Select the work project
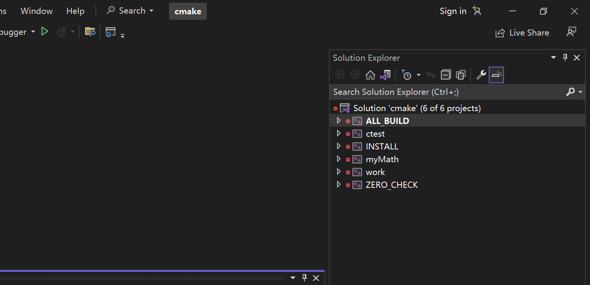This screenshot has height=285, width=590. pyautogui.click(x=375, y=172)
